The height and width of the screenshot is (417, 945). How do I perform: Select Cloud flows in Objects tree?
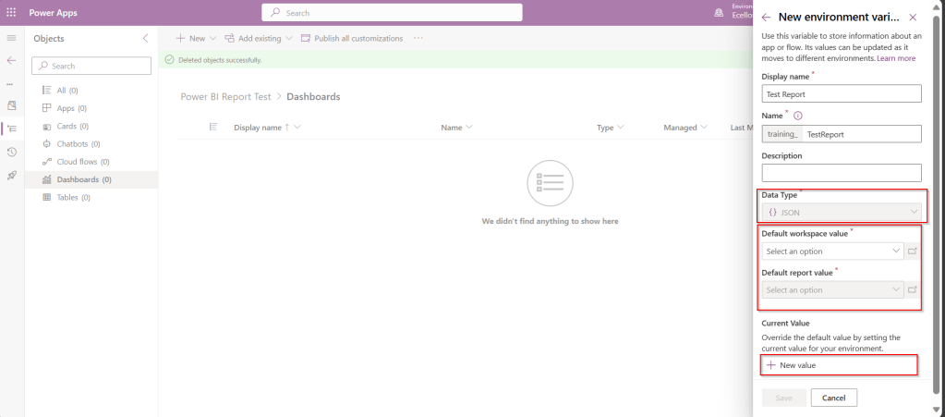click(x=83, y=162)
